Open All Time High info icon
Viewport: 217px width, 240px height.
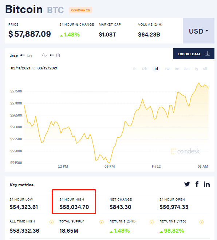tap(52, 222)
